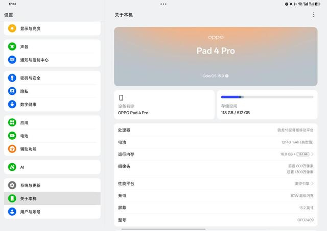
Task: Open the three-dot more options menu
Action: [x=314, y=15]
